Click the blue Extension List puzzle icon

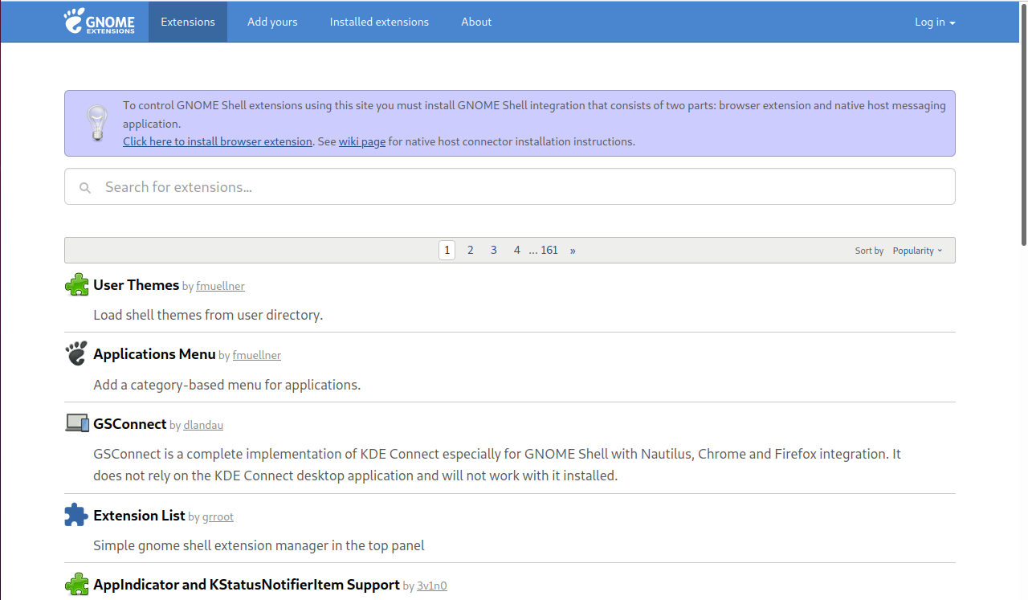[76, 515]
